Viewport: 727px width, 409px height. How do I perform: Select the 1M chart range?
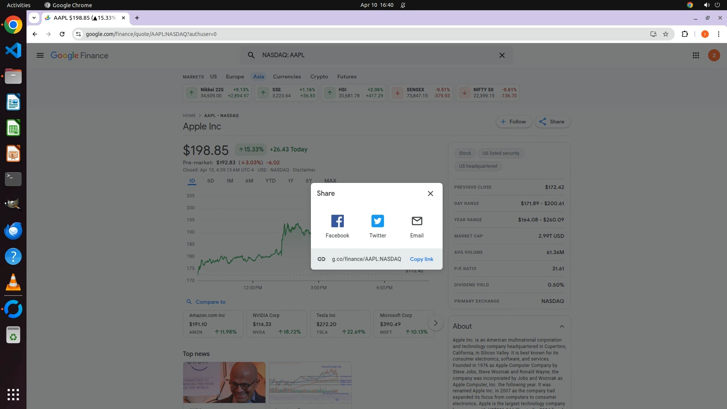[x=229, y=181]
